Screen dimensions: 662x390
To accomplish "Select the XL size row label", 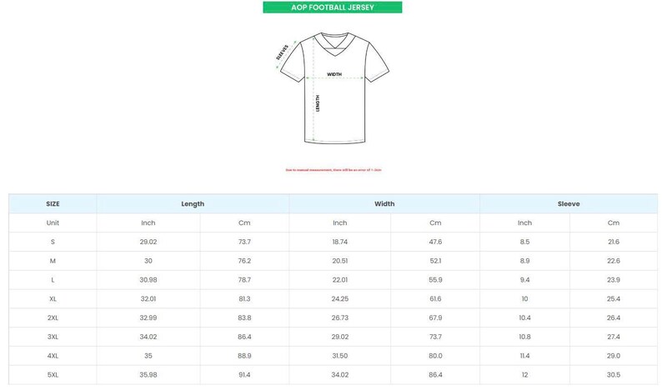I will tap(53, 299).
